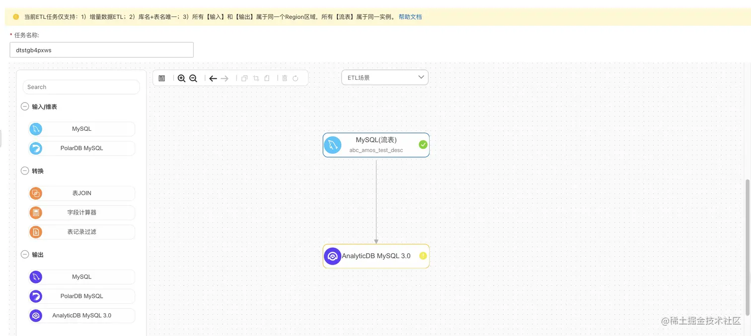This screenshot has width=751, height=336.
Task: Click the task name input field
Action: [x=101, y=50]
